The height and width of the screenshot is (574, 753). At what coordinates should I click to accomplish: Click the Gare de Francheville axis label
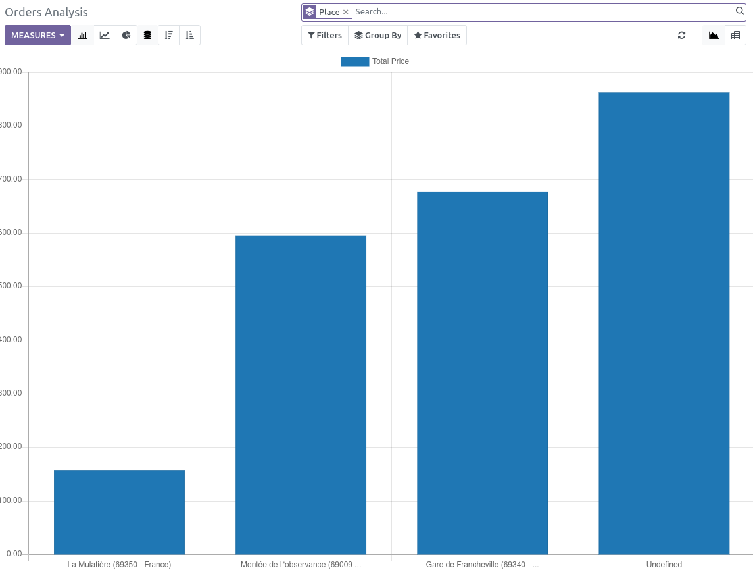coord(482,564)
